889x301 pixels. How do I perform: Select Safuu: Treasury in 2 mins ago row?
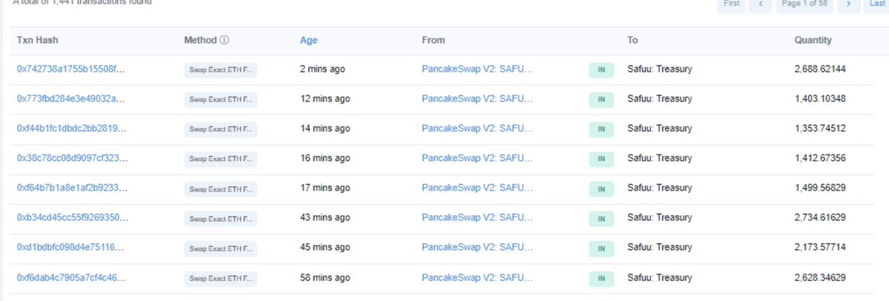[659, 70]
